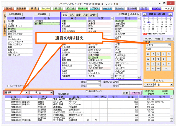The height and width of the screenshot is (126, 177).
Task: Click 呼出 button
Action: (169, 39)
